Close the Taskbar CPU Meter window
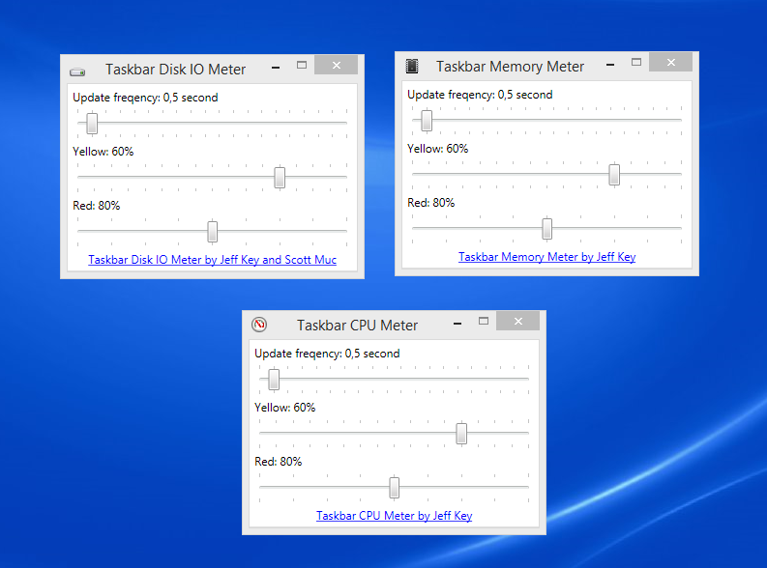The width and height of the screenshot is (767, 568). coord(518,321)
